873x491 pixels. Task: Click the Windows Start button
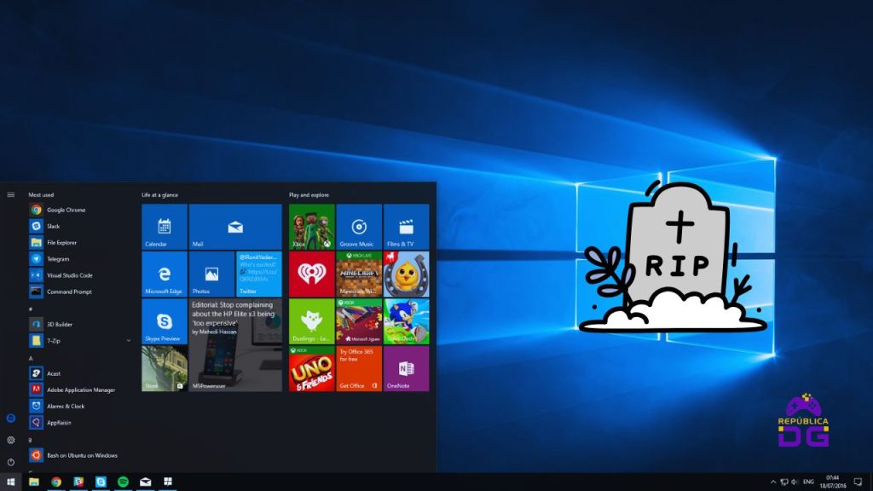coord(11,482)
